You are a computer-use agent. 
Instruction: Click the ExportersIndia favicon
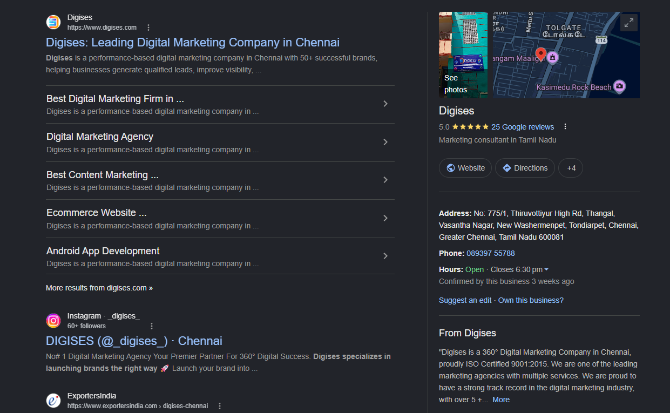53,401
